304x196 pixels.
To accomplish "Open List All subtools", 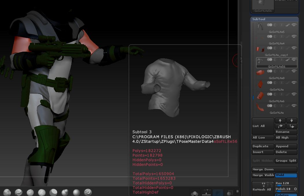I will click(263, 126).
